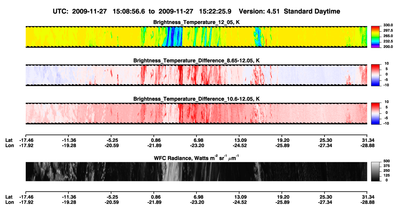Click the '125' label on WFC colorbar
Image resolution: width=408 pixels, height=209 pixels.
(386, 175)
